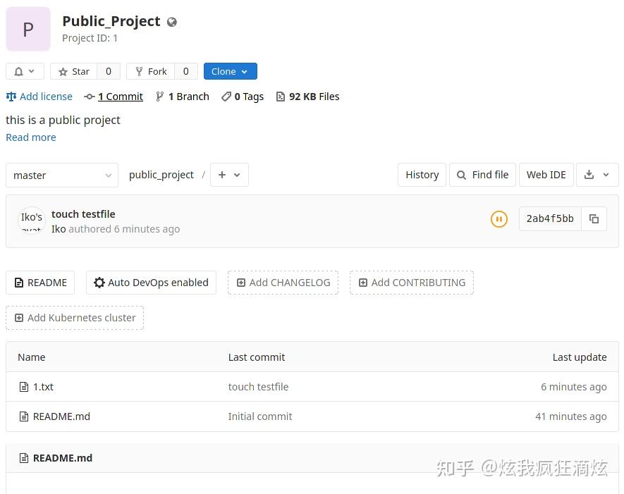
Task: Open the master branch selector
Action: pyautogui.click(x=61, y=175)
